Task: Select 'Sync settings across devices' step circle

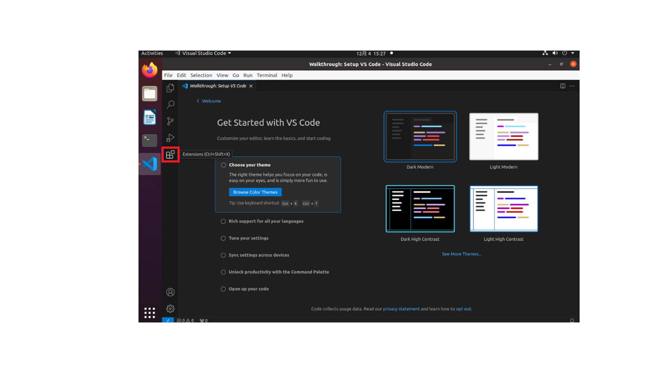Action: click(x=223, y=255)
